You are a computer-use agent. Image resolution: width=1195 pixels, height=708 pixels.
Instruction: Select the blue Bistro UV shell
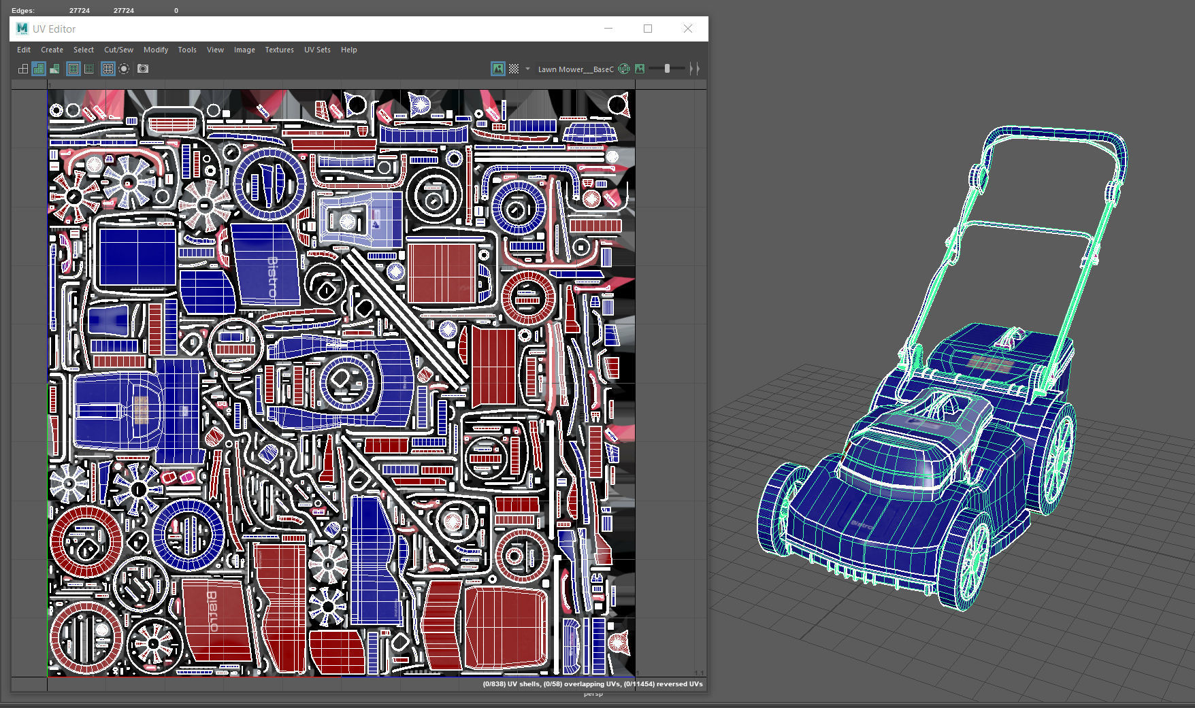tap(267, 264)
